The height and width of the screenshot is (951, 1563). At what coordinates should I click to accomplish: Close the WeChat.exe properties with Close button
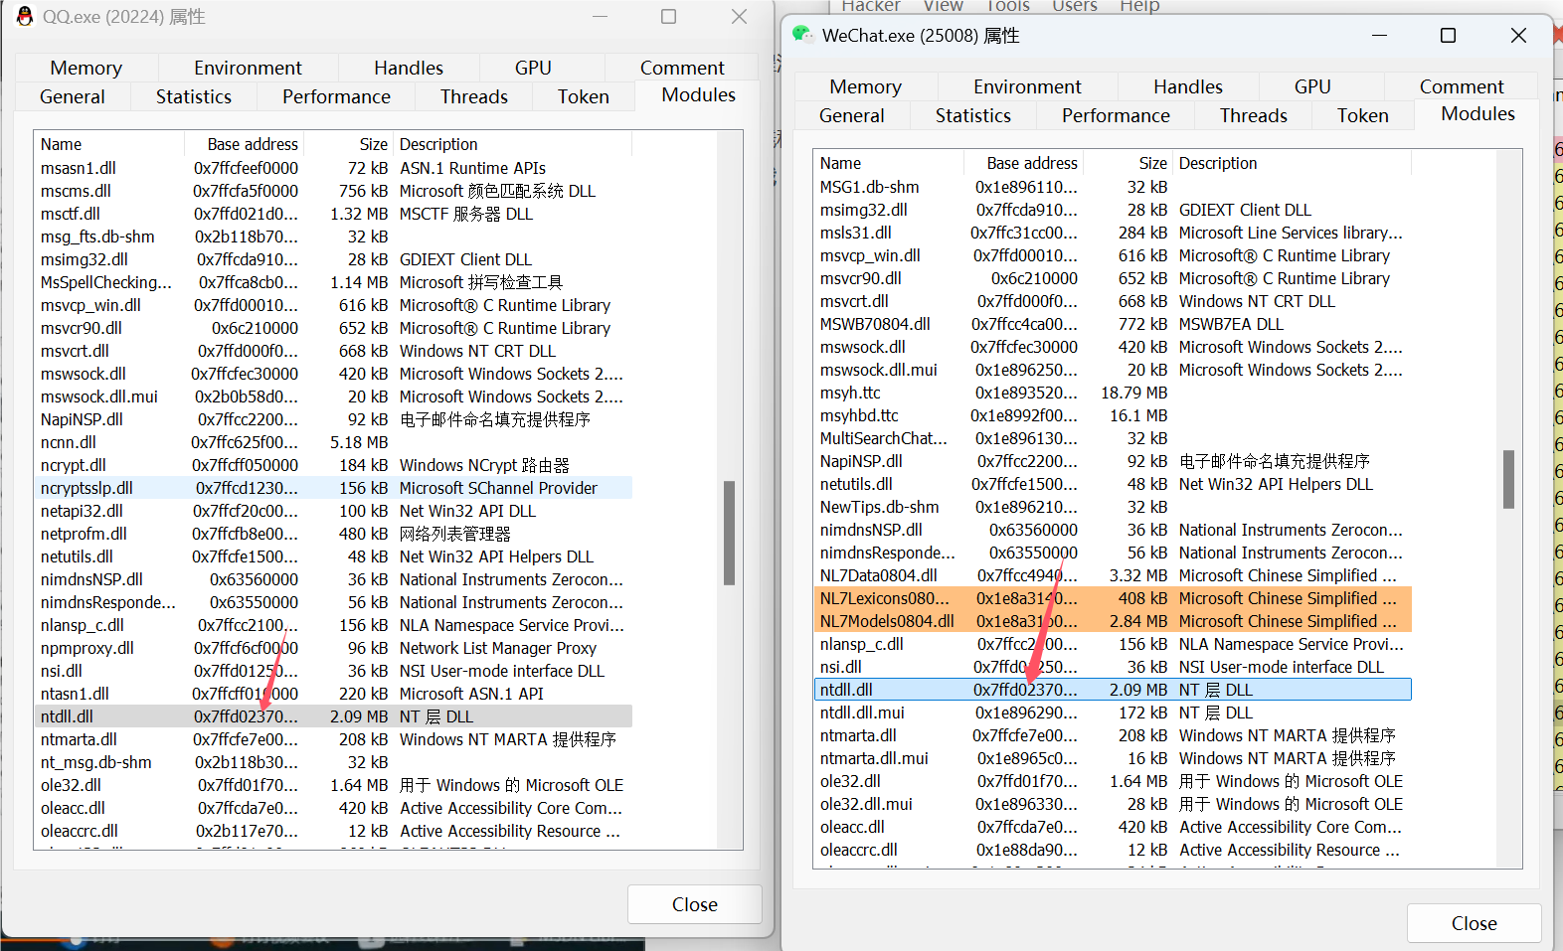[x=1475, y=923]
